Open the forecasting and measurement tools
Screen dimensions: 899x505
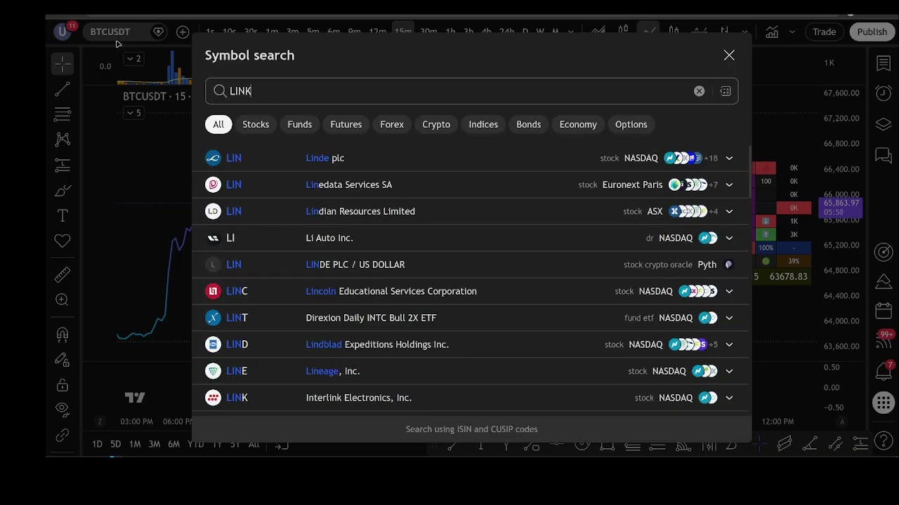[63, 166]
